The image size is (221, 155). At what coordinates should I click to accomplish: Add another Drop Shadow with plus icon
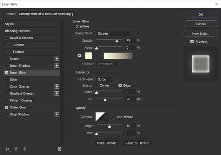[57, 114]
